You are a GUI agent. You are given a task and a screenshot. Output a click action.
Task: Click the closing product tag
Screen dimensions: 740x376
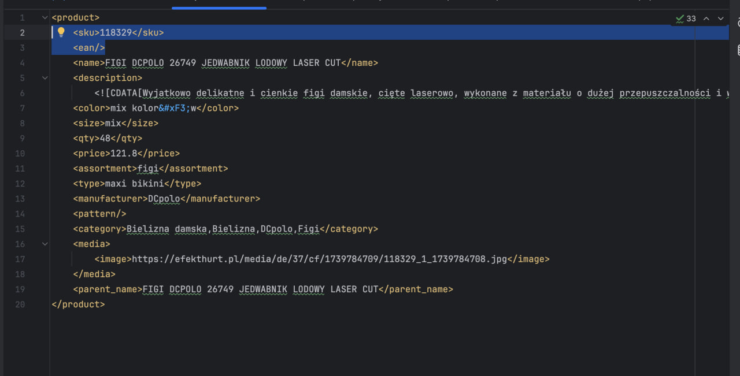click(x=78, y=304)
